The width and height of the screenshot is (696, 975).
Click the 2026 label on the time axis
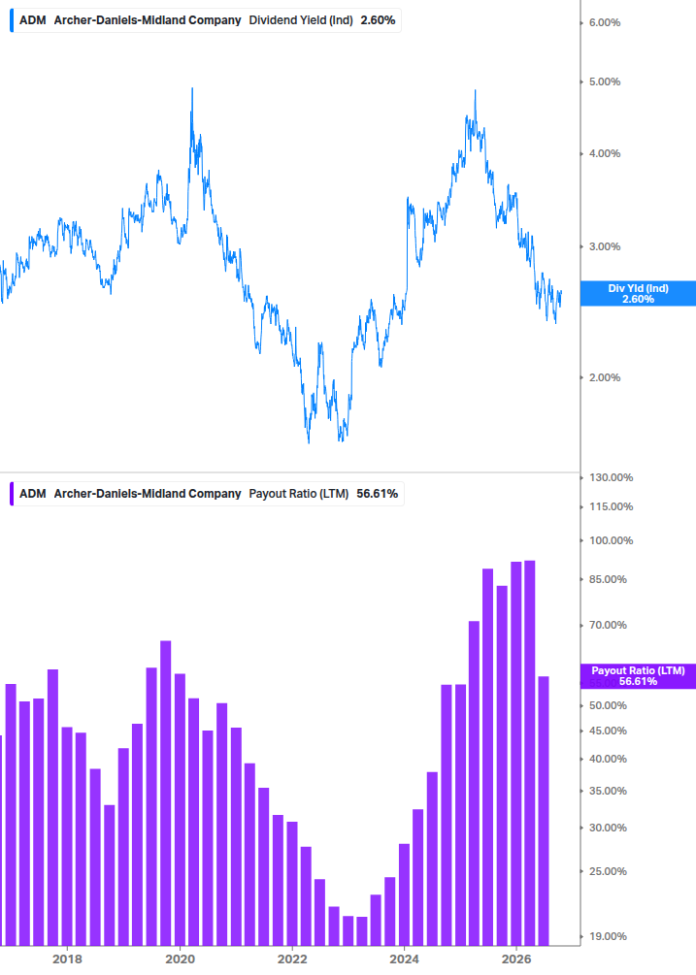click(516, 959)
